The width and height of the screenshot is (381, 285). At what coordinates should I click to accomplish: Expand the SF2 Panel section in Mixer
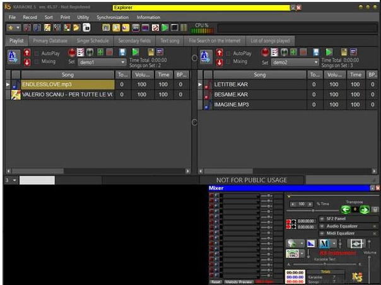[x=322, y=218]
